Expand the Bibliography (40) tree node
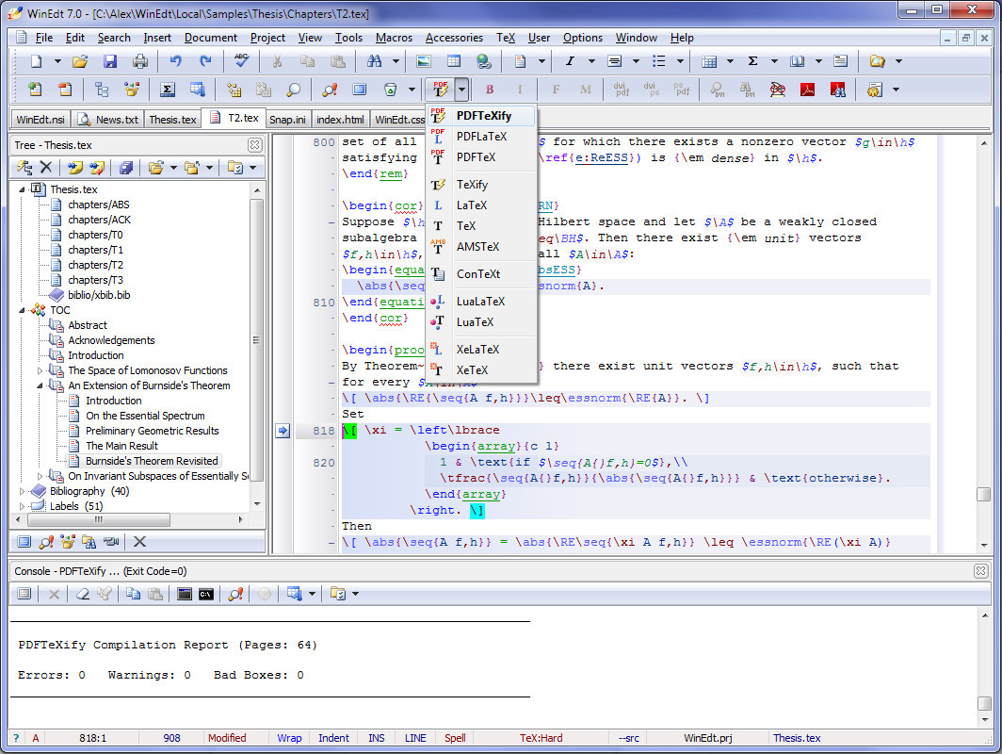Screen dimensions: 1002x754 (x=24, y=491)
